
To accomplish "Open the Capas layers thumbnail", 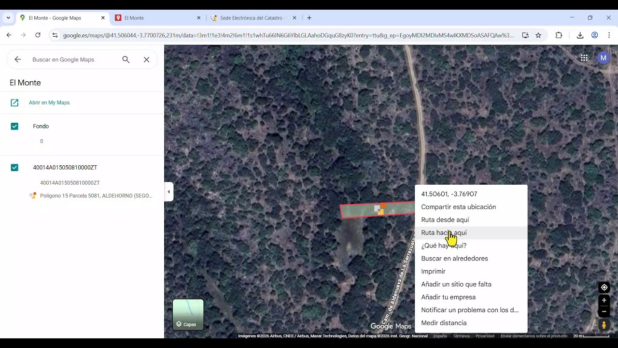I will 188,315.
